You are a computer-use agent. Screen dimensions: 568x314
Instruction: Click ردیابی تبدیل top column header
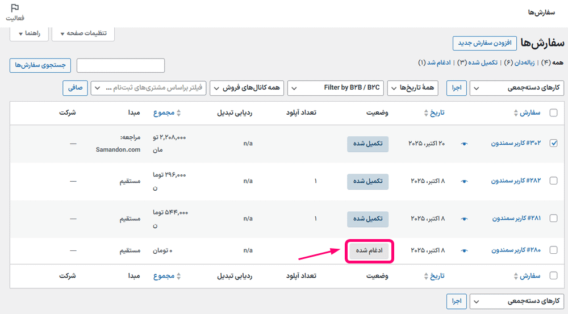coord(235,112)
